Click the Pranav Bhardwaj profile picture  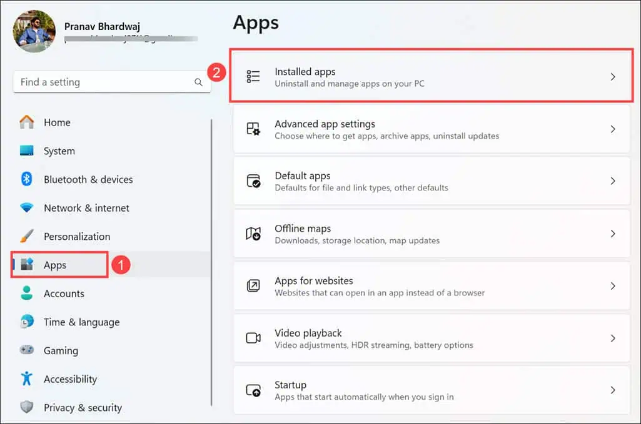pos(33,30)
